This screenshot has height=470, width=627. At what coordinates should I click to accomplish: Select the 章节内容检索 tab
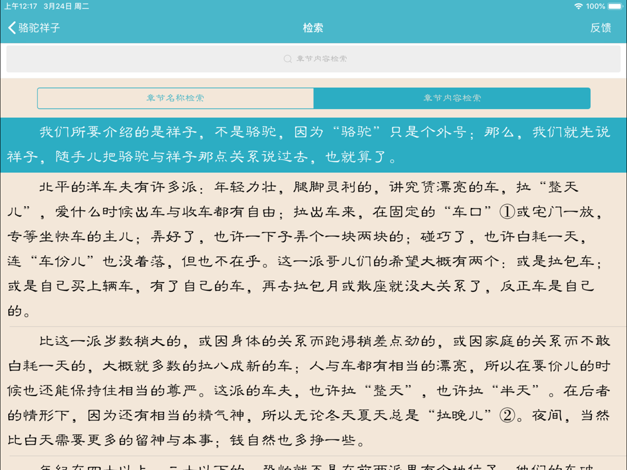[x=452, y=98]
